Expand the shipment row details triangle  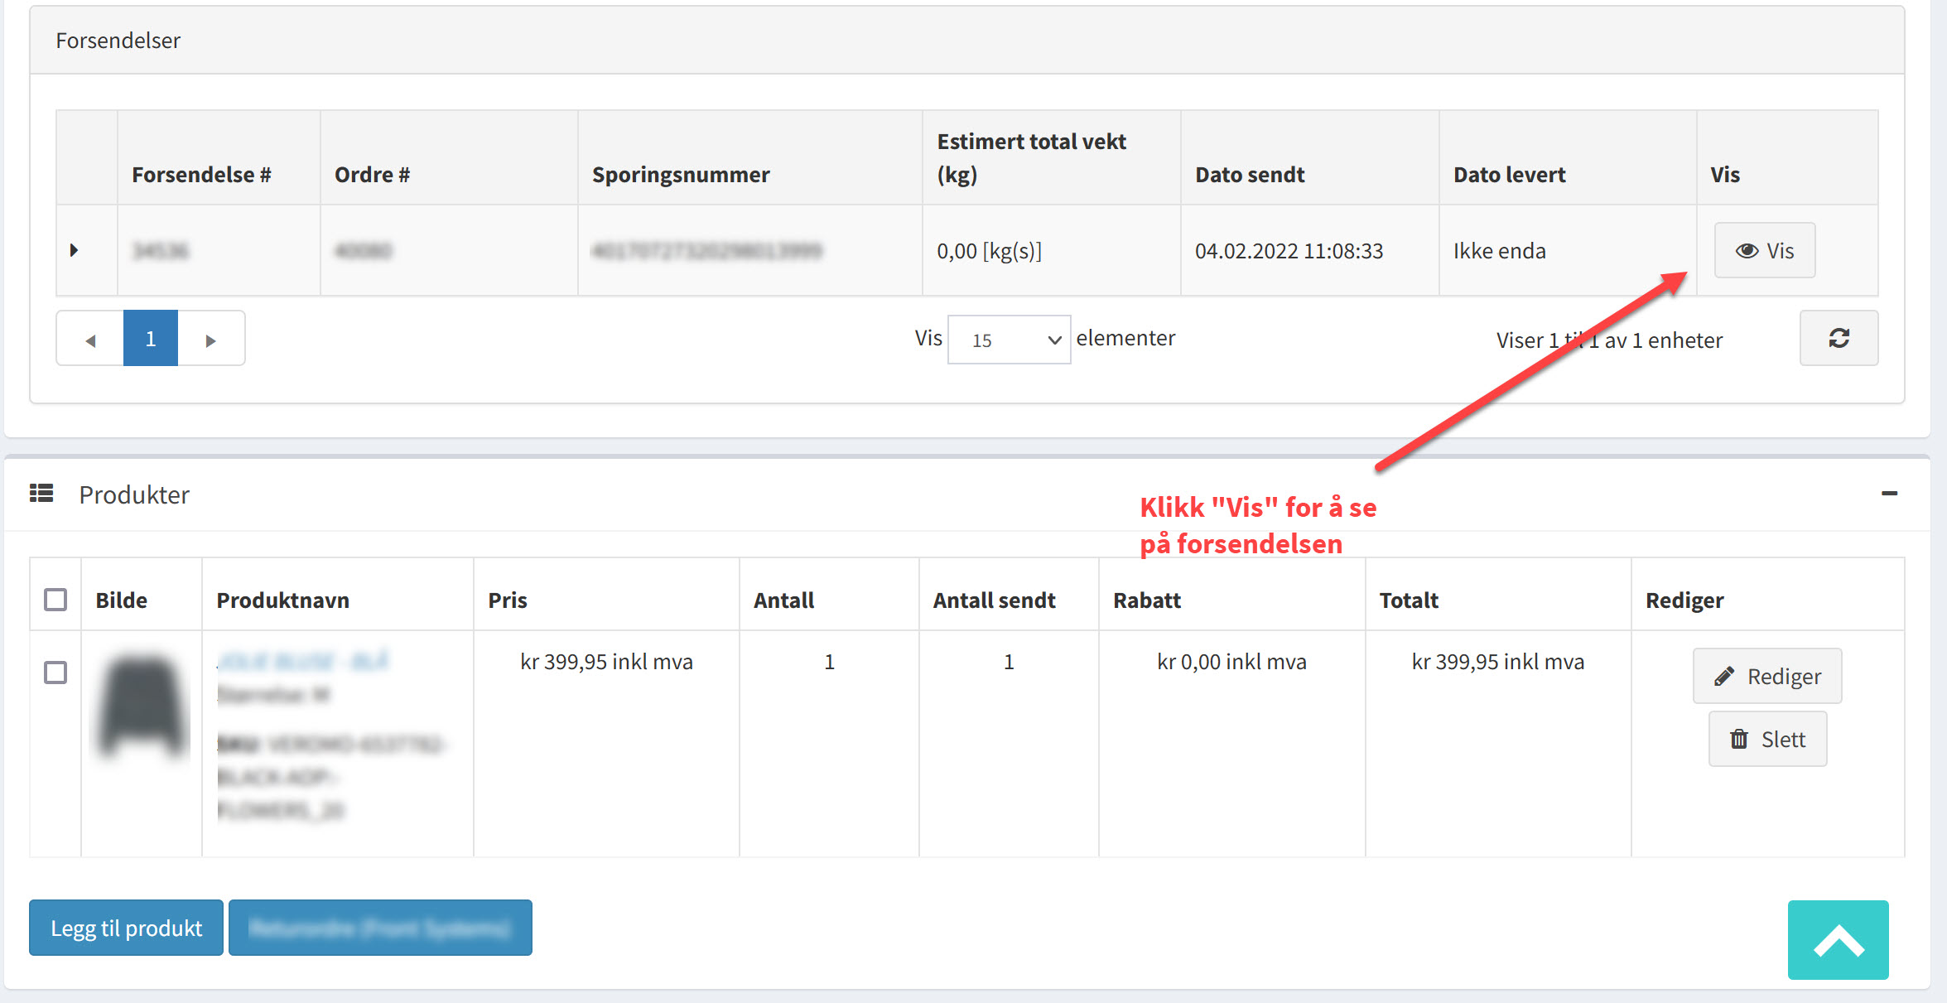coord(74,250)
